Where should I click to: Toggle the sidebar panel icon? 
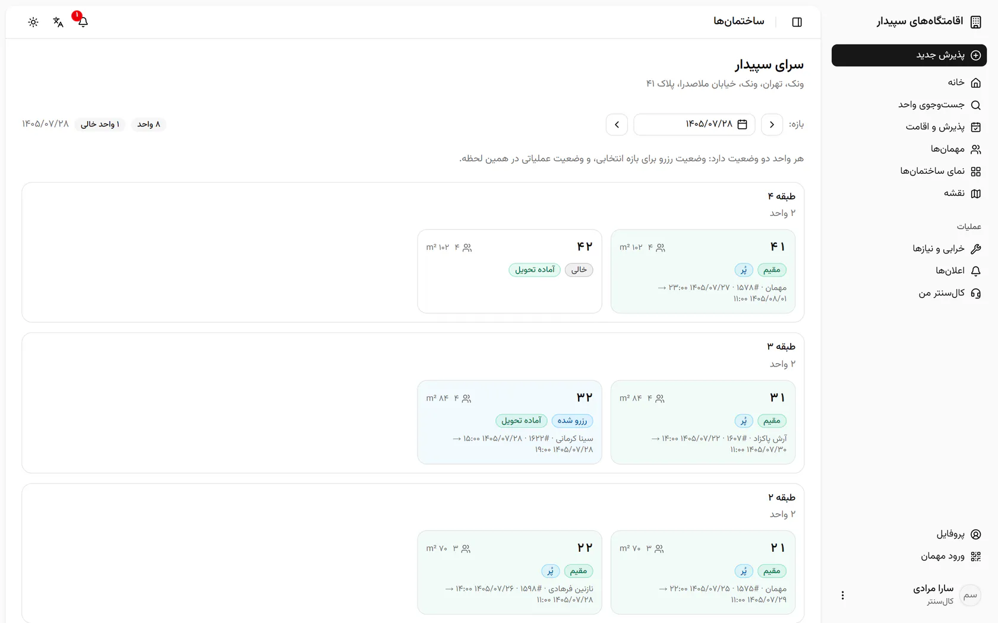click(x=797, y=22)
